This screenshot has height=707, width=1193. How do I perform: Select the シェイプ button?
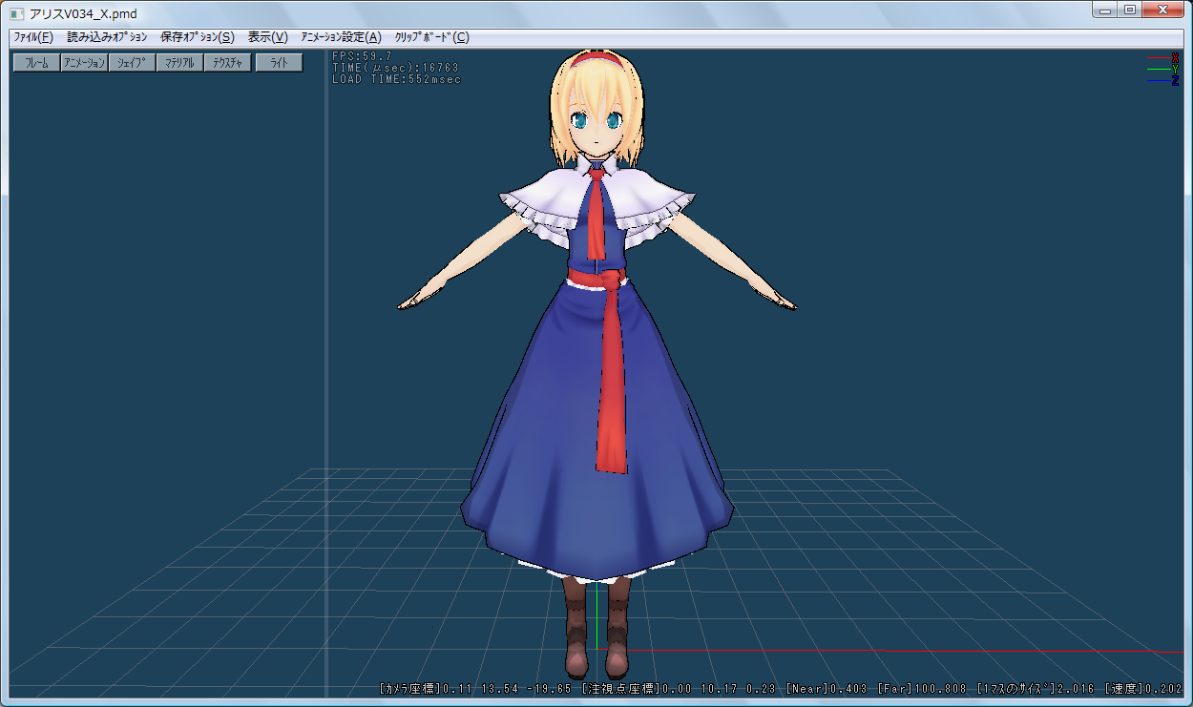tap(132, 63)
